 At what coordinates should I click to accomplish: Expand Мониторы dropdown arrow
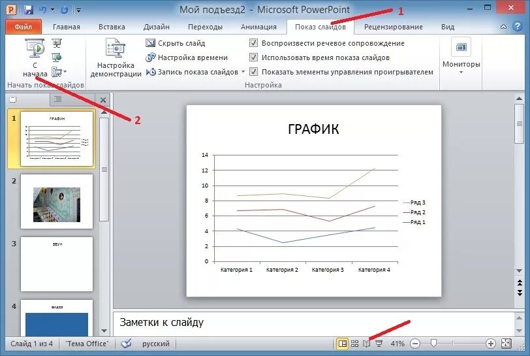[461, 73]
